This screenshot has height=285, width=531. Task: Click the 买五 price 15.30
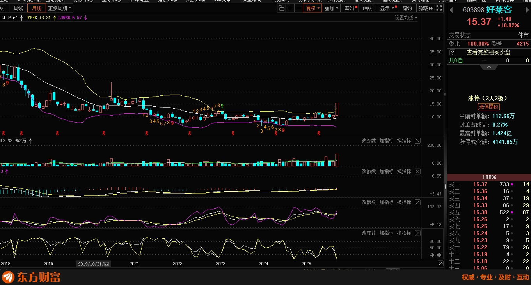point(480,212)
